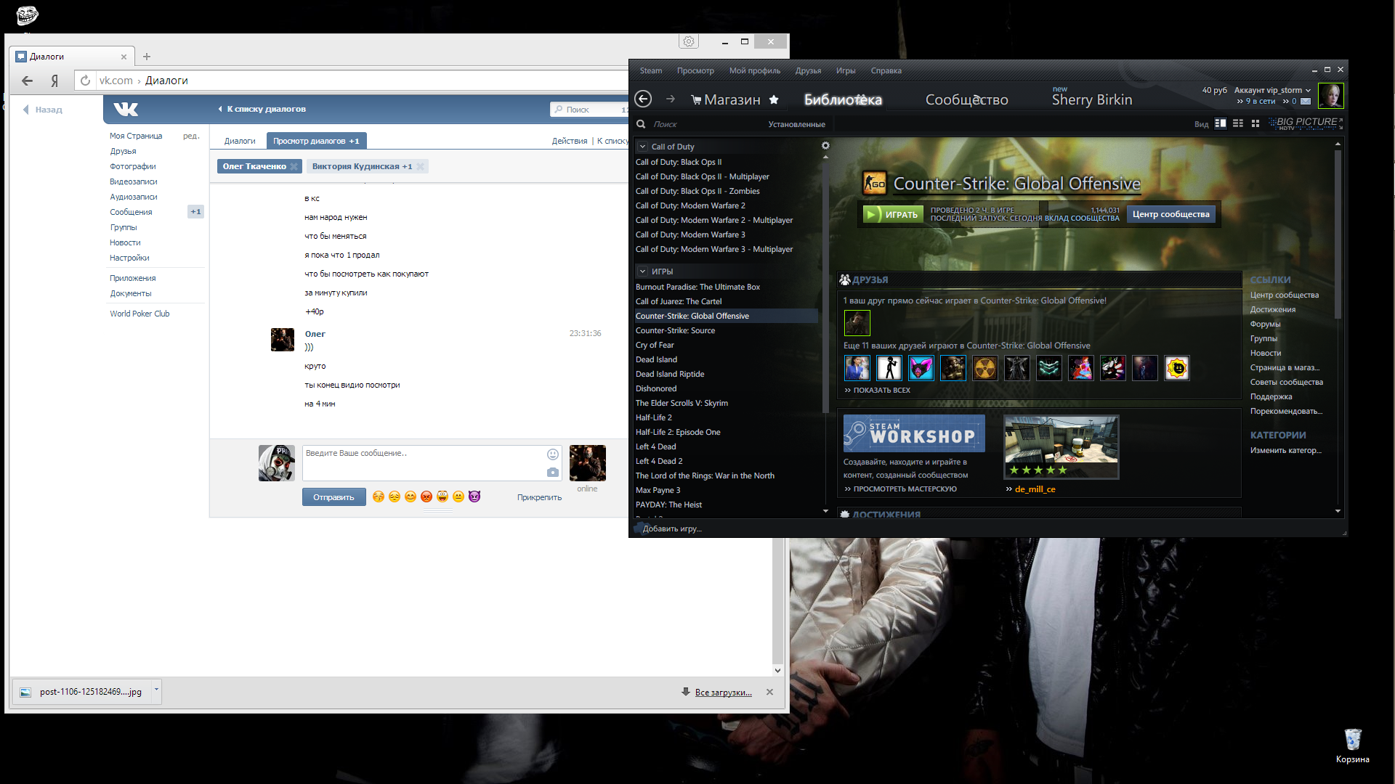
Task: Click the Steam Workshop banner
Action: click(914, 433)
